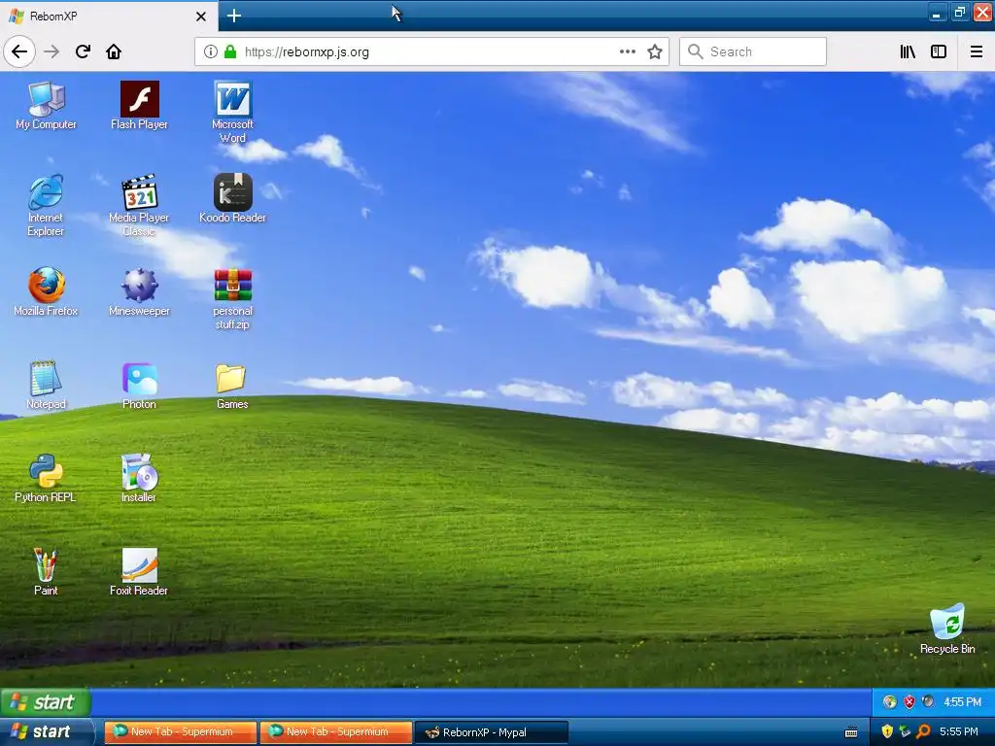Show site information icon in address bar
The height and width of the screenshot is (746, 995).
point(210,51)
